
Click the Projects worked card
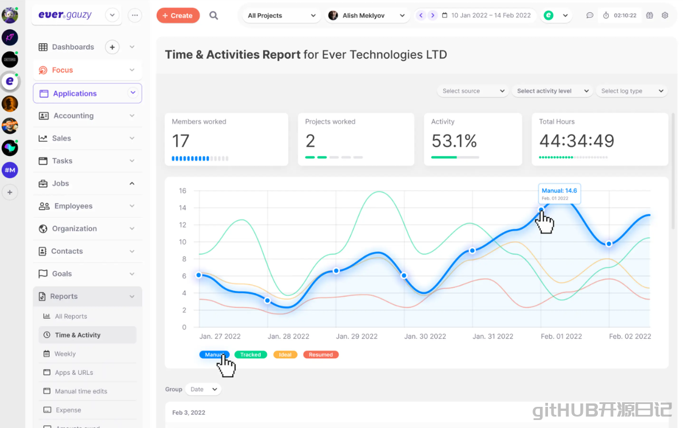(356, 139)
